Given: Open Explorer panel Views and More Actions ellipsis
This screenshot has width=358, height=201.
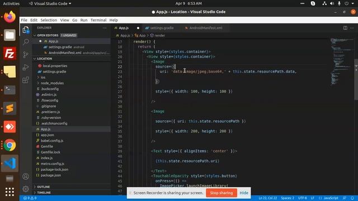Looking at the screenshot, I should [x=105, y=28].
